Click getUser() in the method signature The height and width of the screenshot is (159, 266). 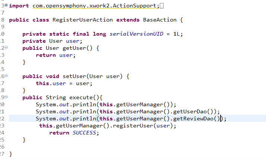[x=77, y=48]
